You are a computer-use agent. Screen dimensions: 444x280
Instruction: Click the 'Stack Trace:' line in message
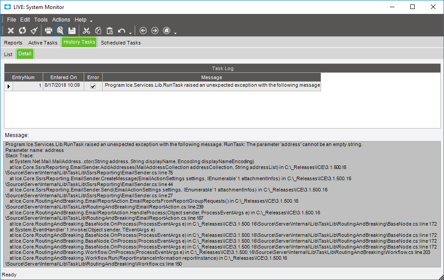[19, 156]
